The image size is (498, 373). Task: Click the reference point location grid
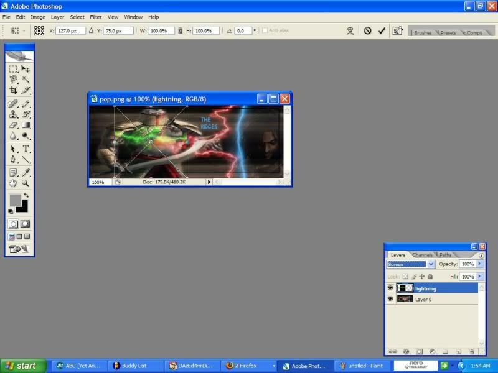click(x=39, y=30)
